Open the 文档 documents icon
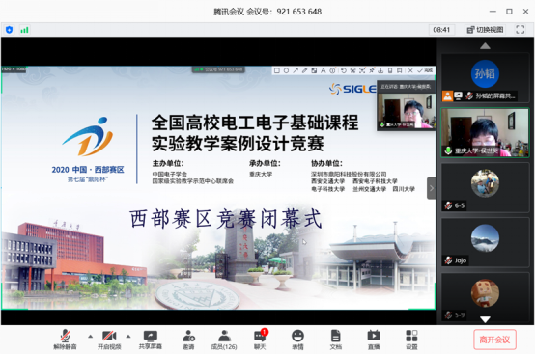The image size is (535, 354). (x=336, y=336)
